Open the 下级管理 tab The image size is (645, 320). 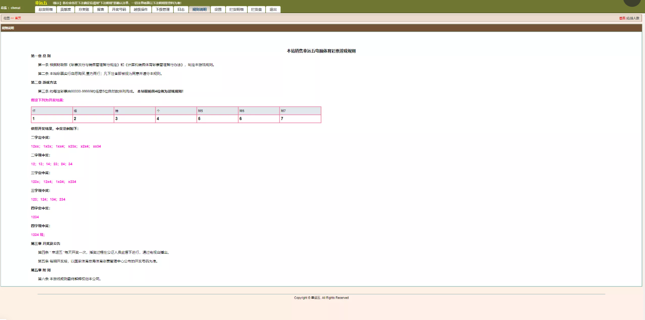162,9
